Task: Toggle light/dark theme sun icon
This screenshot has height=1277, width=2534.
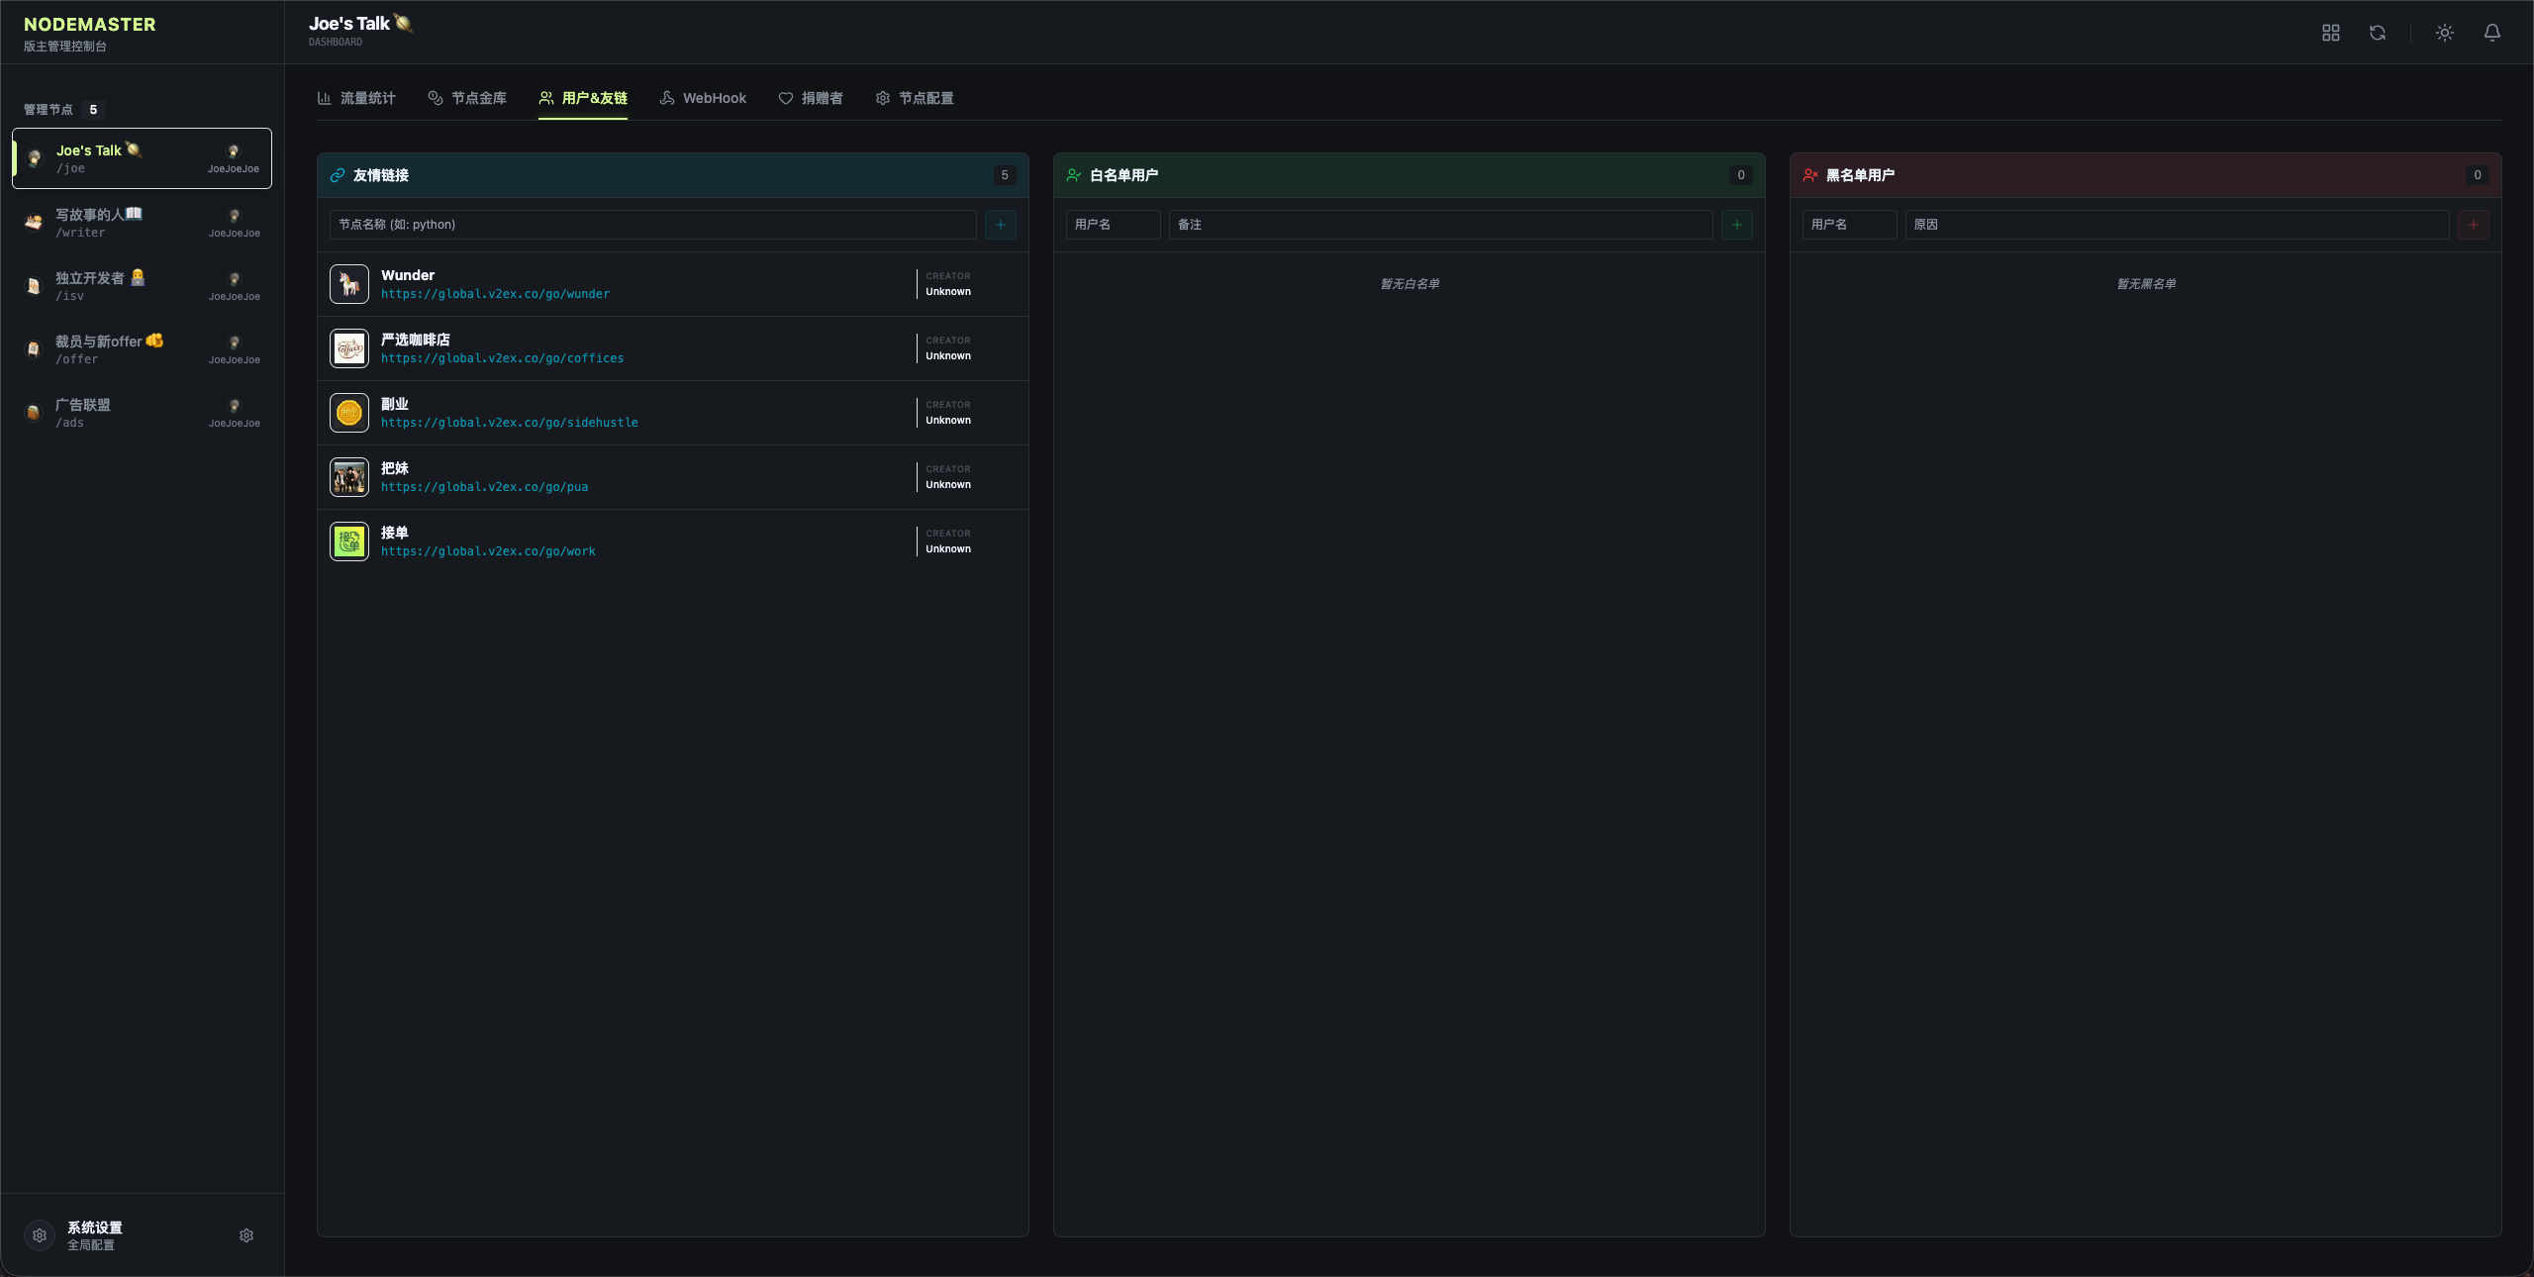Action: [2444, 33]
